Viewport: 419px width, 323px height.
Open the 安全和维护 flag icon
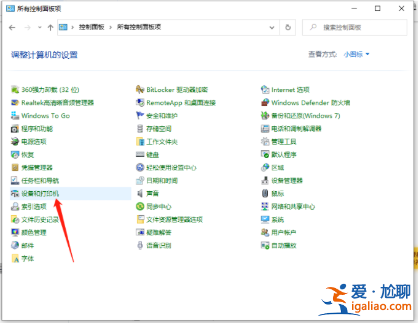140,116
